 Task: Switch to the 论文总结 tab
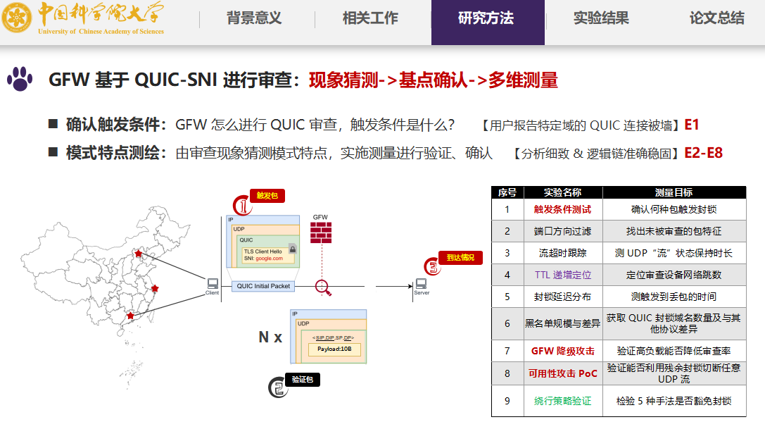716,18
